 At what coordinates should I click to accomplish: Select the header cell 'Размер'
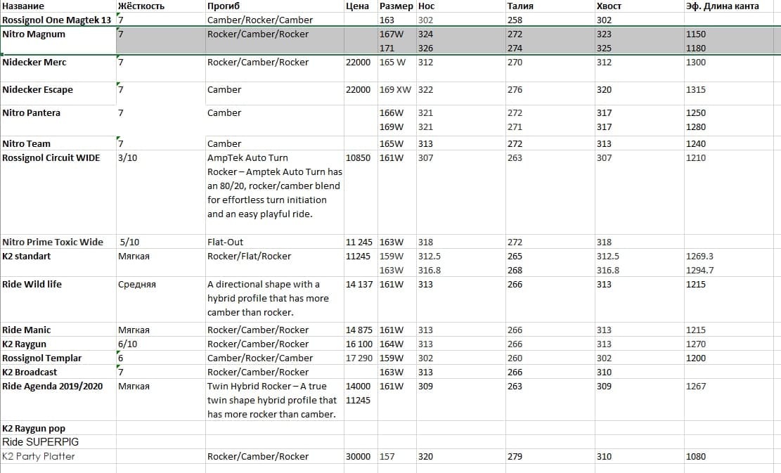397,6
